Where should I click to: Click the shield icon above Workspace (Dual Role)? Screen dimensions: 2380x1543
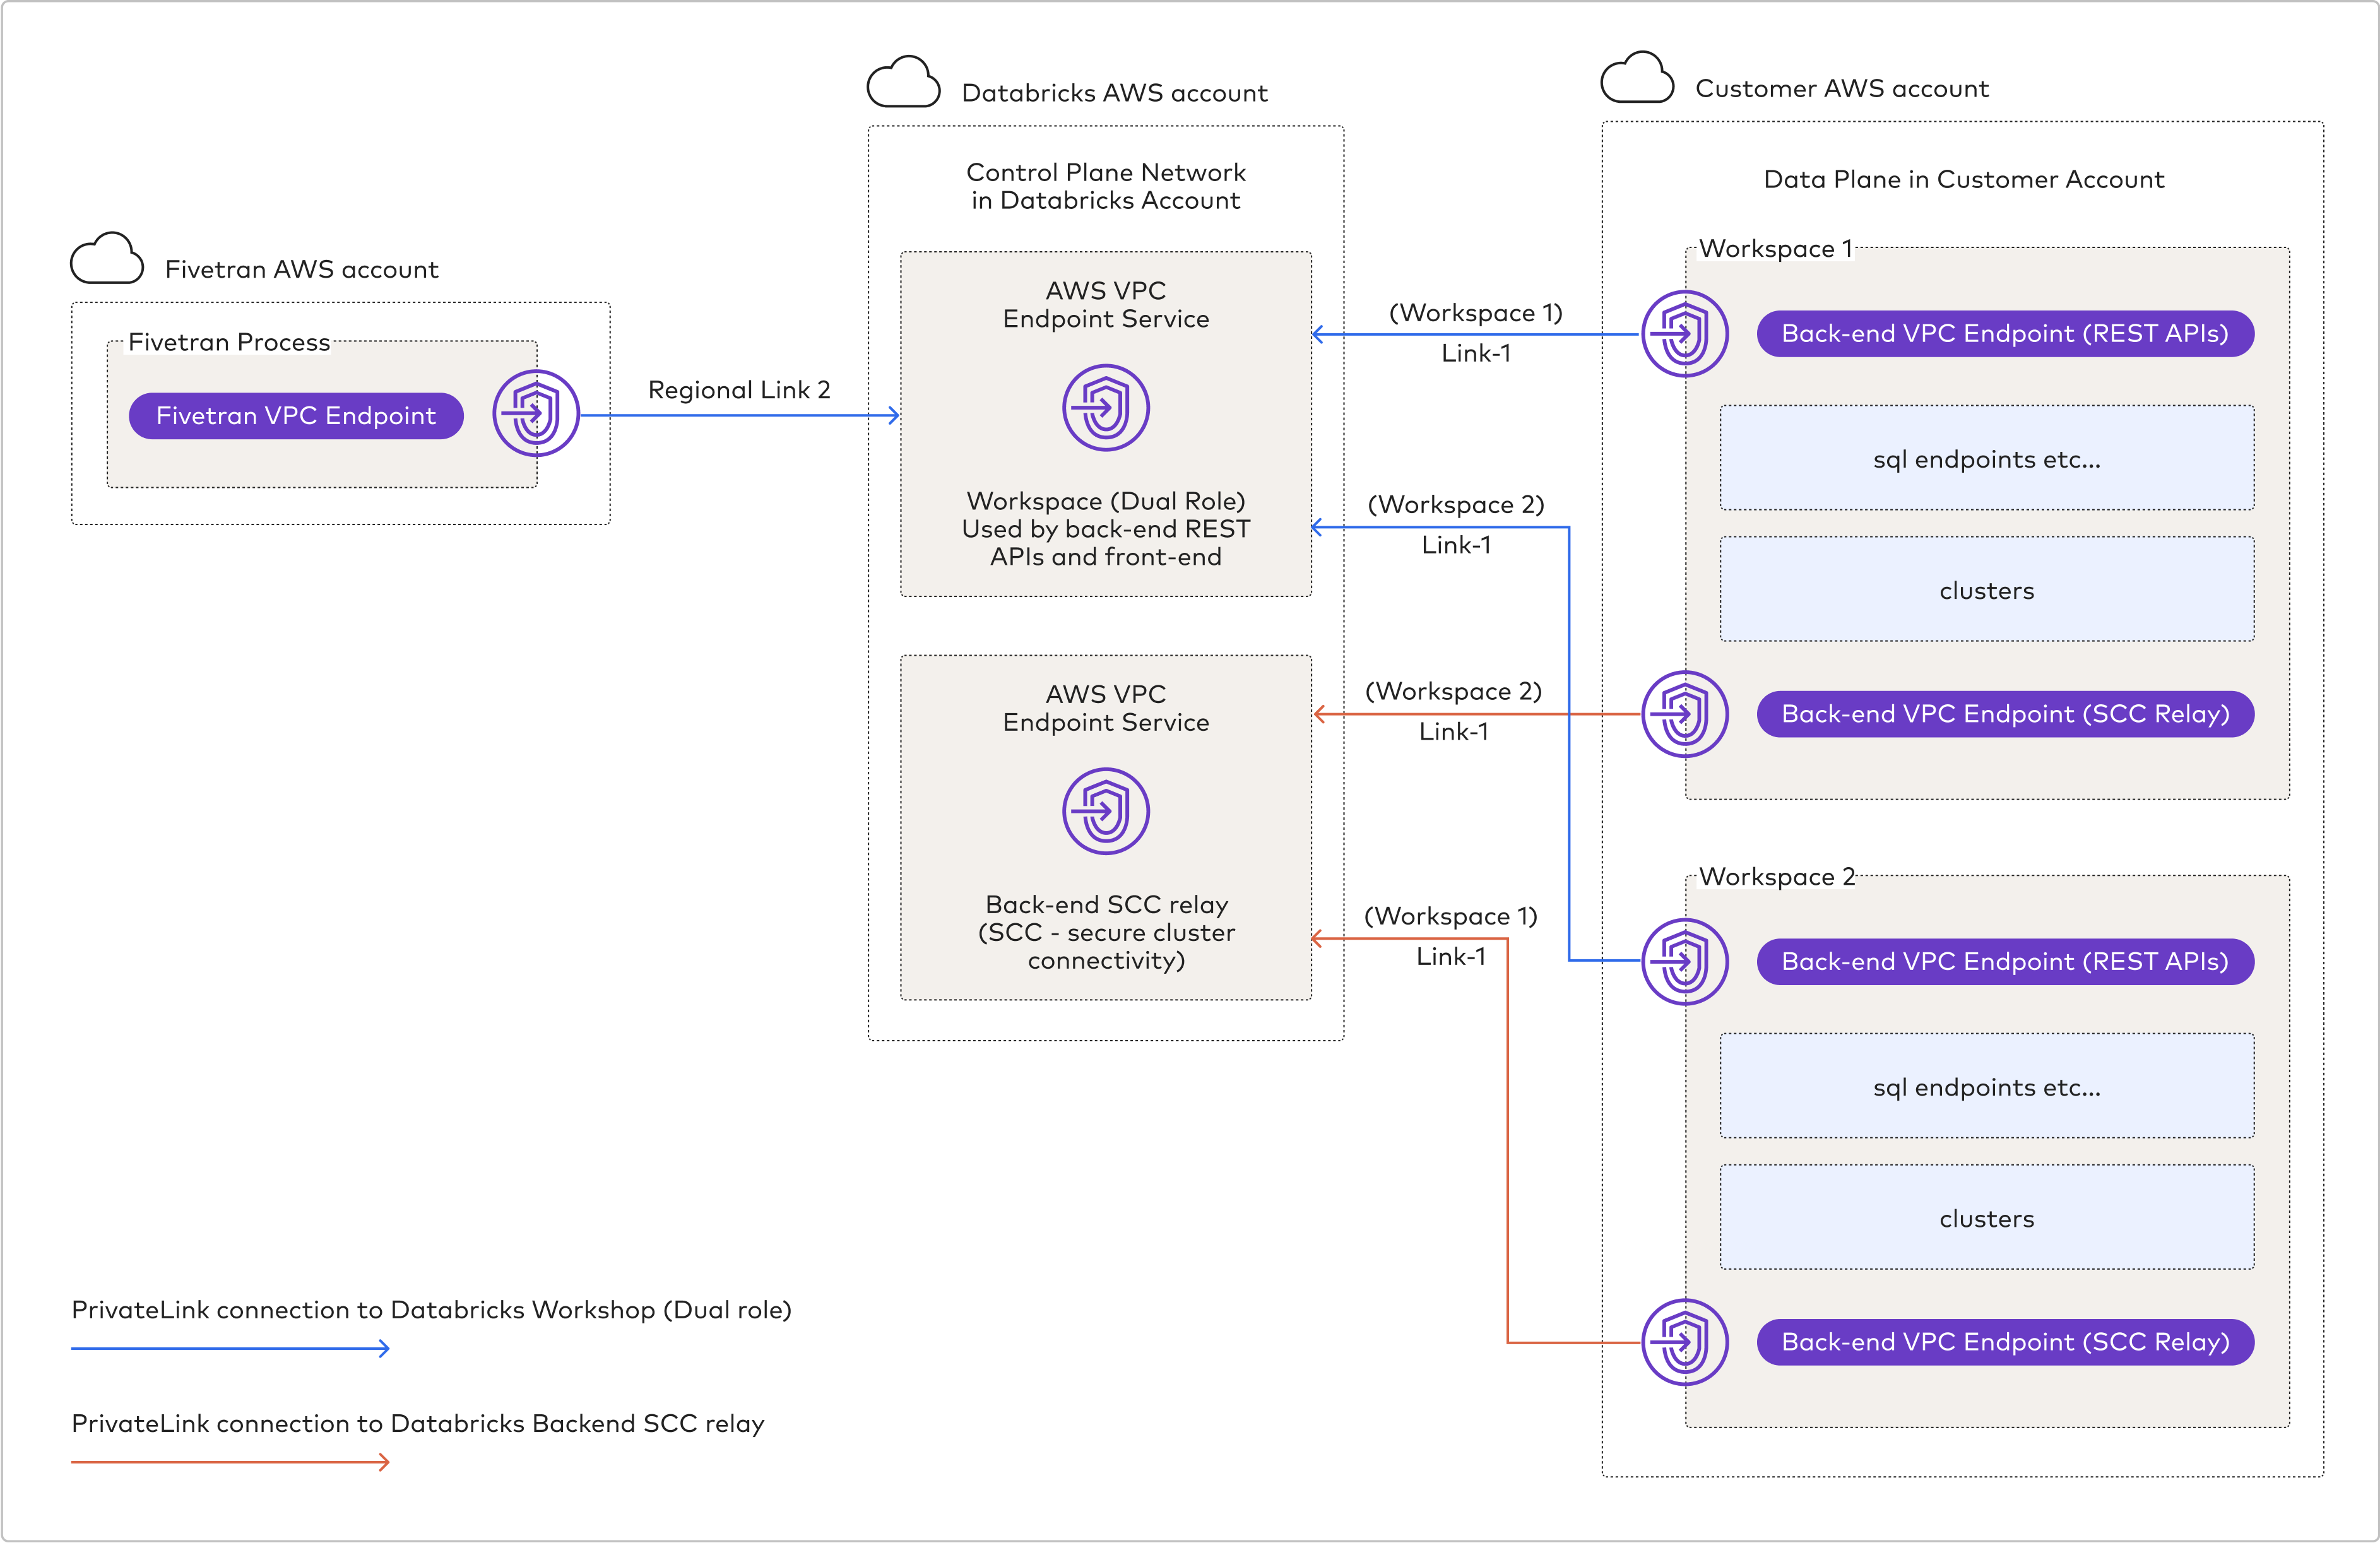(x=1106, y=408)
